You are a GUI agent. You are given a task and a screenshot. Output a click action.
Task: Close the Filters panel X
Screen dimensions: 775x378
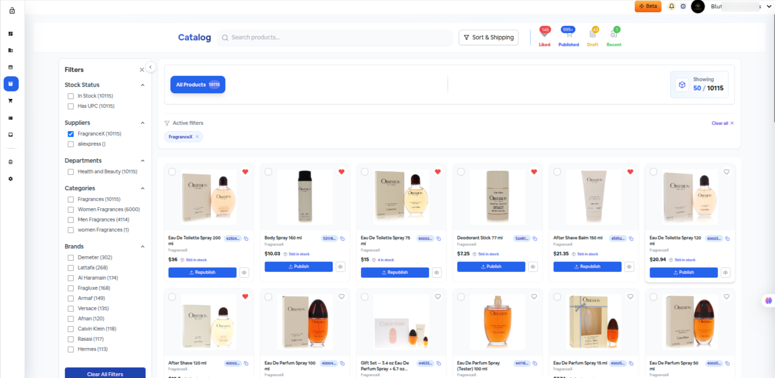(x=142, y=70)
